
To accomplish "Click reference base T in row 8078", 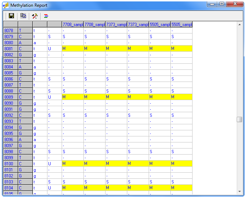I will [25, 30].
